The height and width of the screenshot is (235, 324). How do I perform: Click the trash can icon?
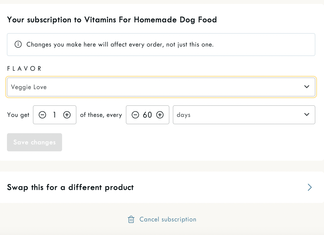tap(131, 220)
